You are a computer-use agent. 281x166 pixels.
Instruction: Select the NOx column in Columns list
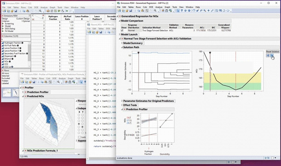(6, 61)
